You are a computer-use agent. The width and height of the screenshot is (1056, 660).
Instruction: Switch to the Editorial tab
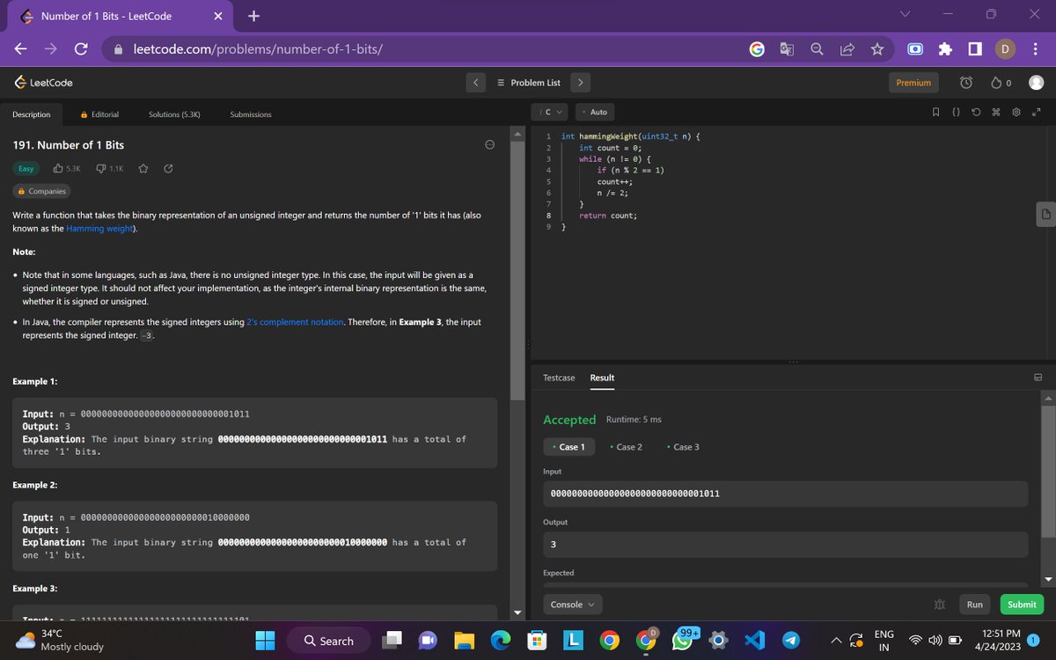pyautogui.click(x=99, y=114)
